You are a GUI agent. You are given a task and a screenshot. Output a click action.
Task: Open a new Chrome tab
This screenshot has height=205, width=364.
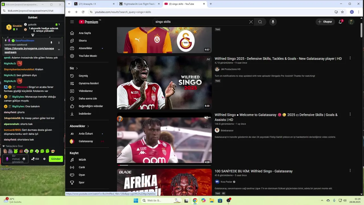click(211, 4)
